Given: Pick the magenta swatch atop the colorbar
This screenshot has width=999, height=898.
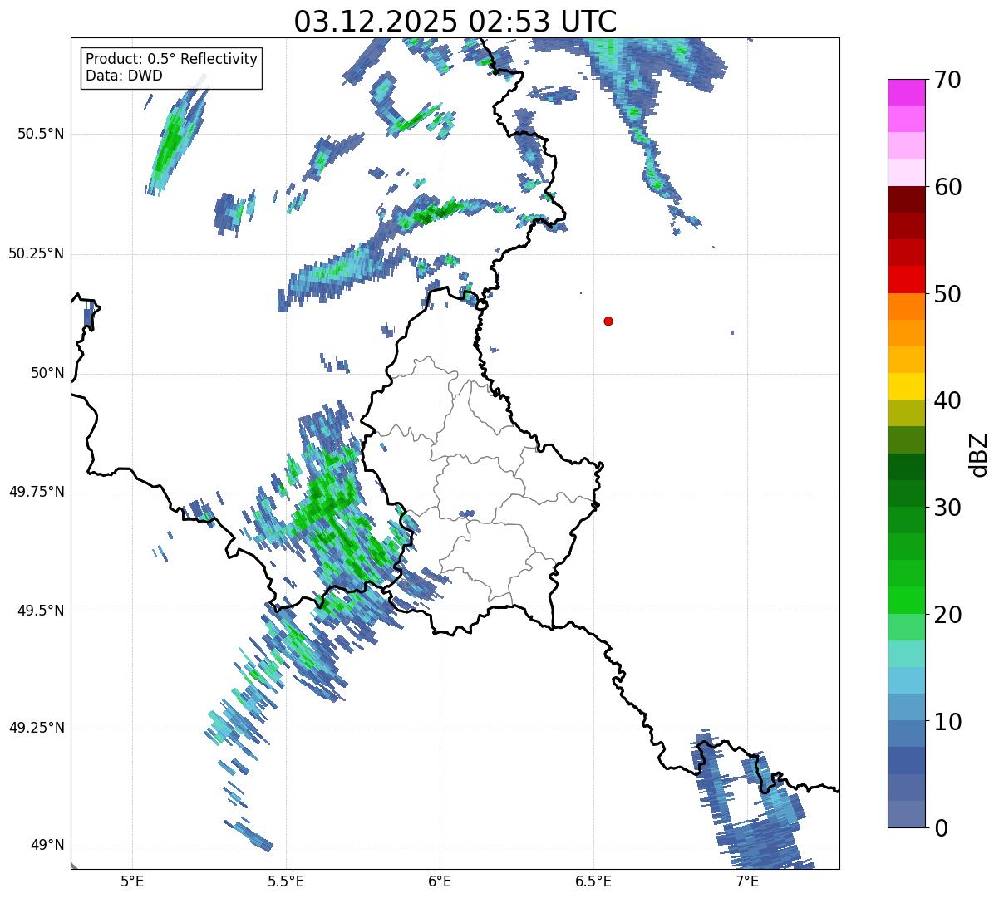Looking at the screenshot, I should click(907, 92).
